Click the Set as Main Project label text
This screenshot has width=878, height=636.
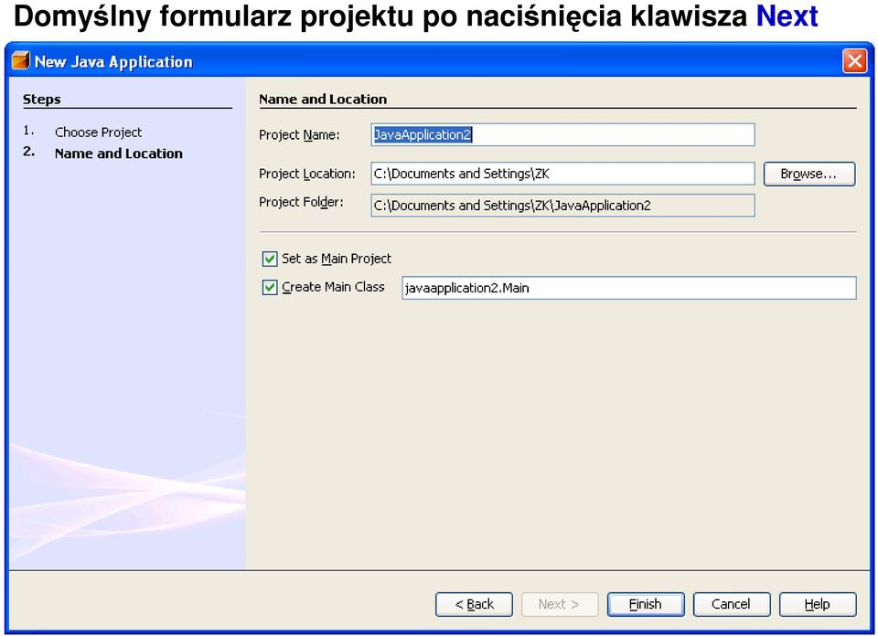click(337, 259)
